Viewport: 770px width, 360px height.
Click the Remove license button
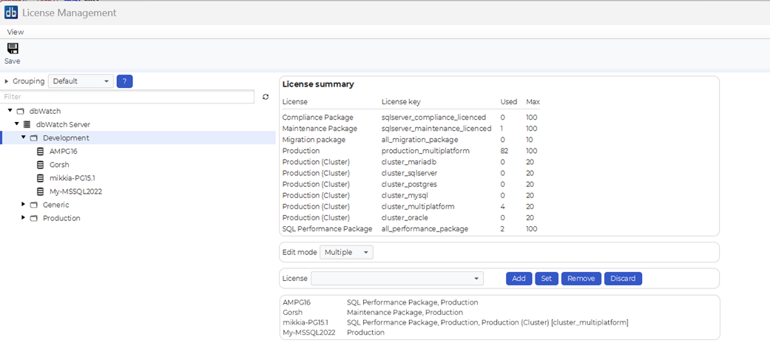pos(581,279)
